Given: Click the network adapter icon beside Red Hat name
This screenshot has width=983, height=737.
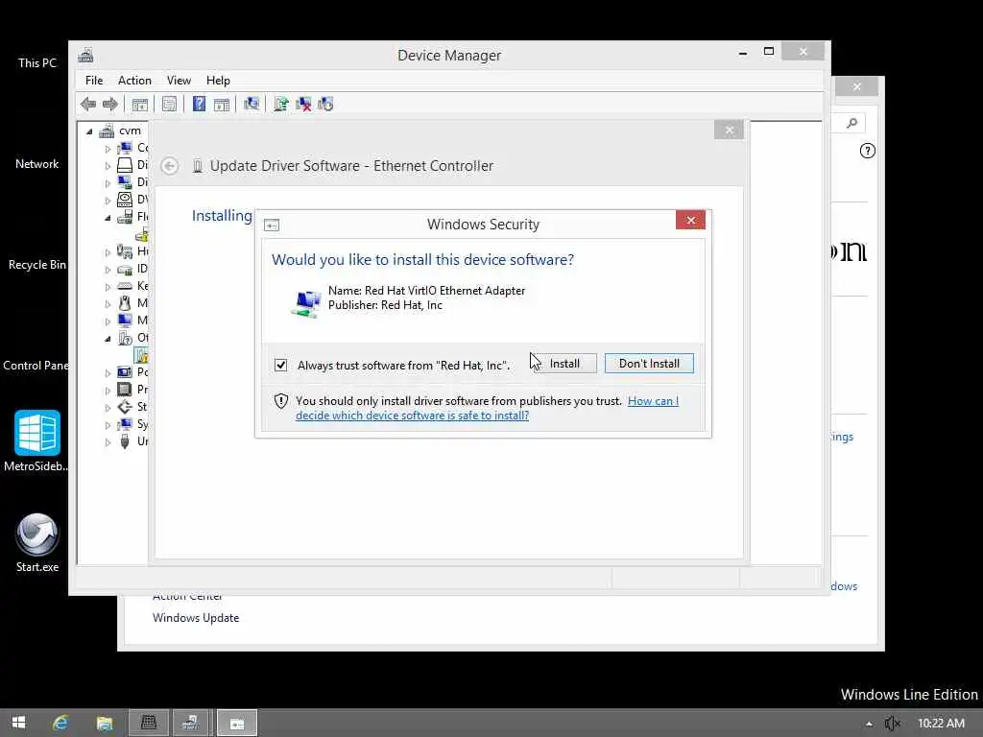Looking at the screenshot, I should pos(306,304).
